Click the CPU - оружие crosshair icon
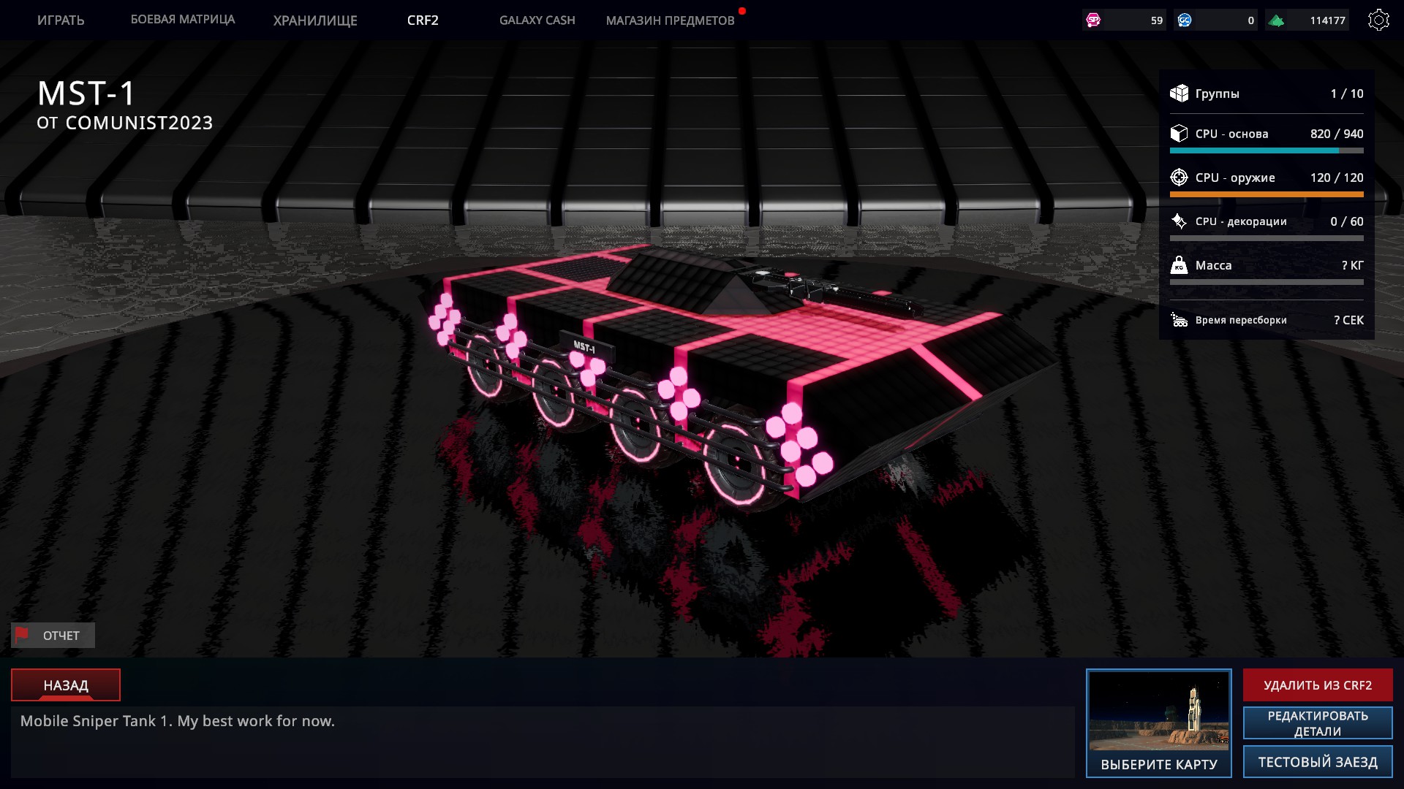The image size is (1404, 789). pos(1179,177)
